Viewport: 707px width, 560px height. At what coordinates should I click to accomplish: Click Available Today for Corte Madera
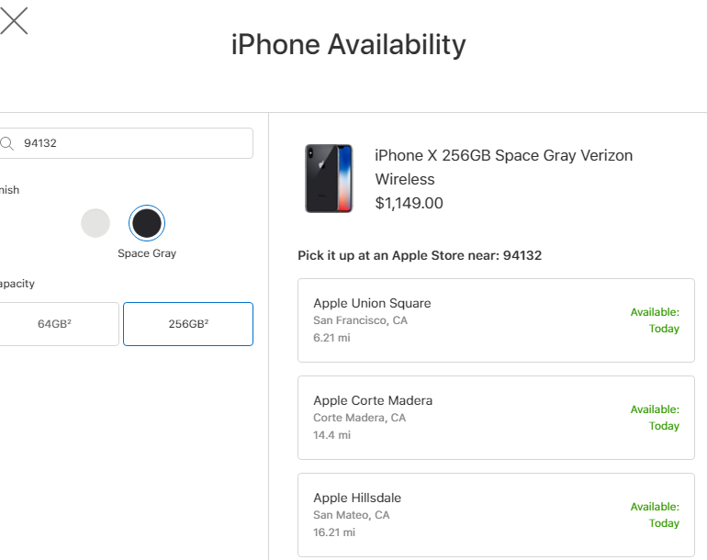[655, 418]
